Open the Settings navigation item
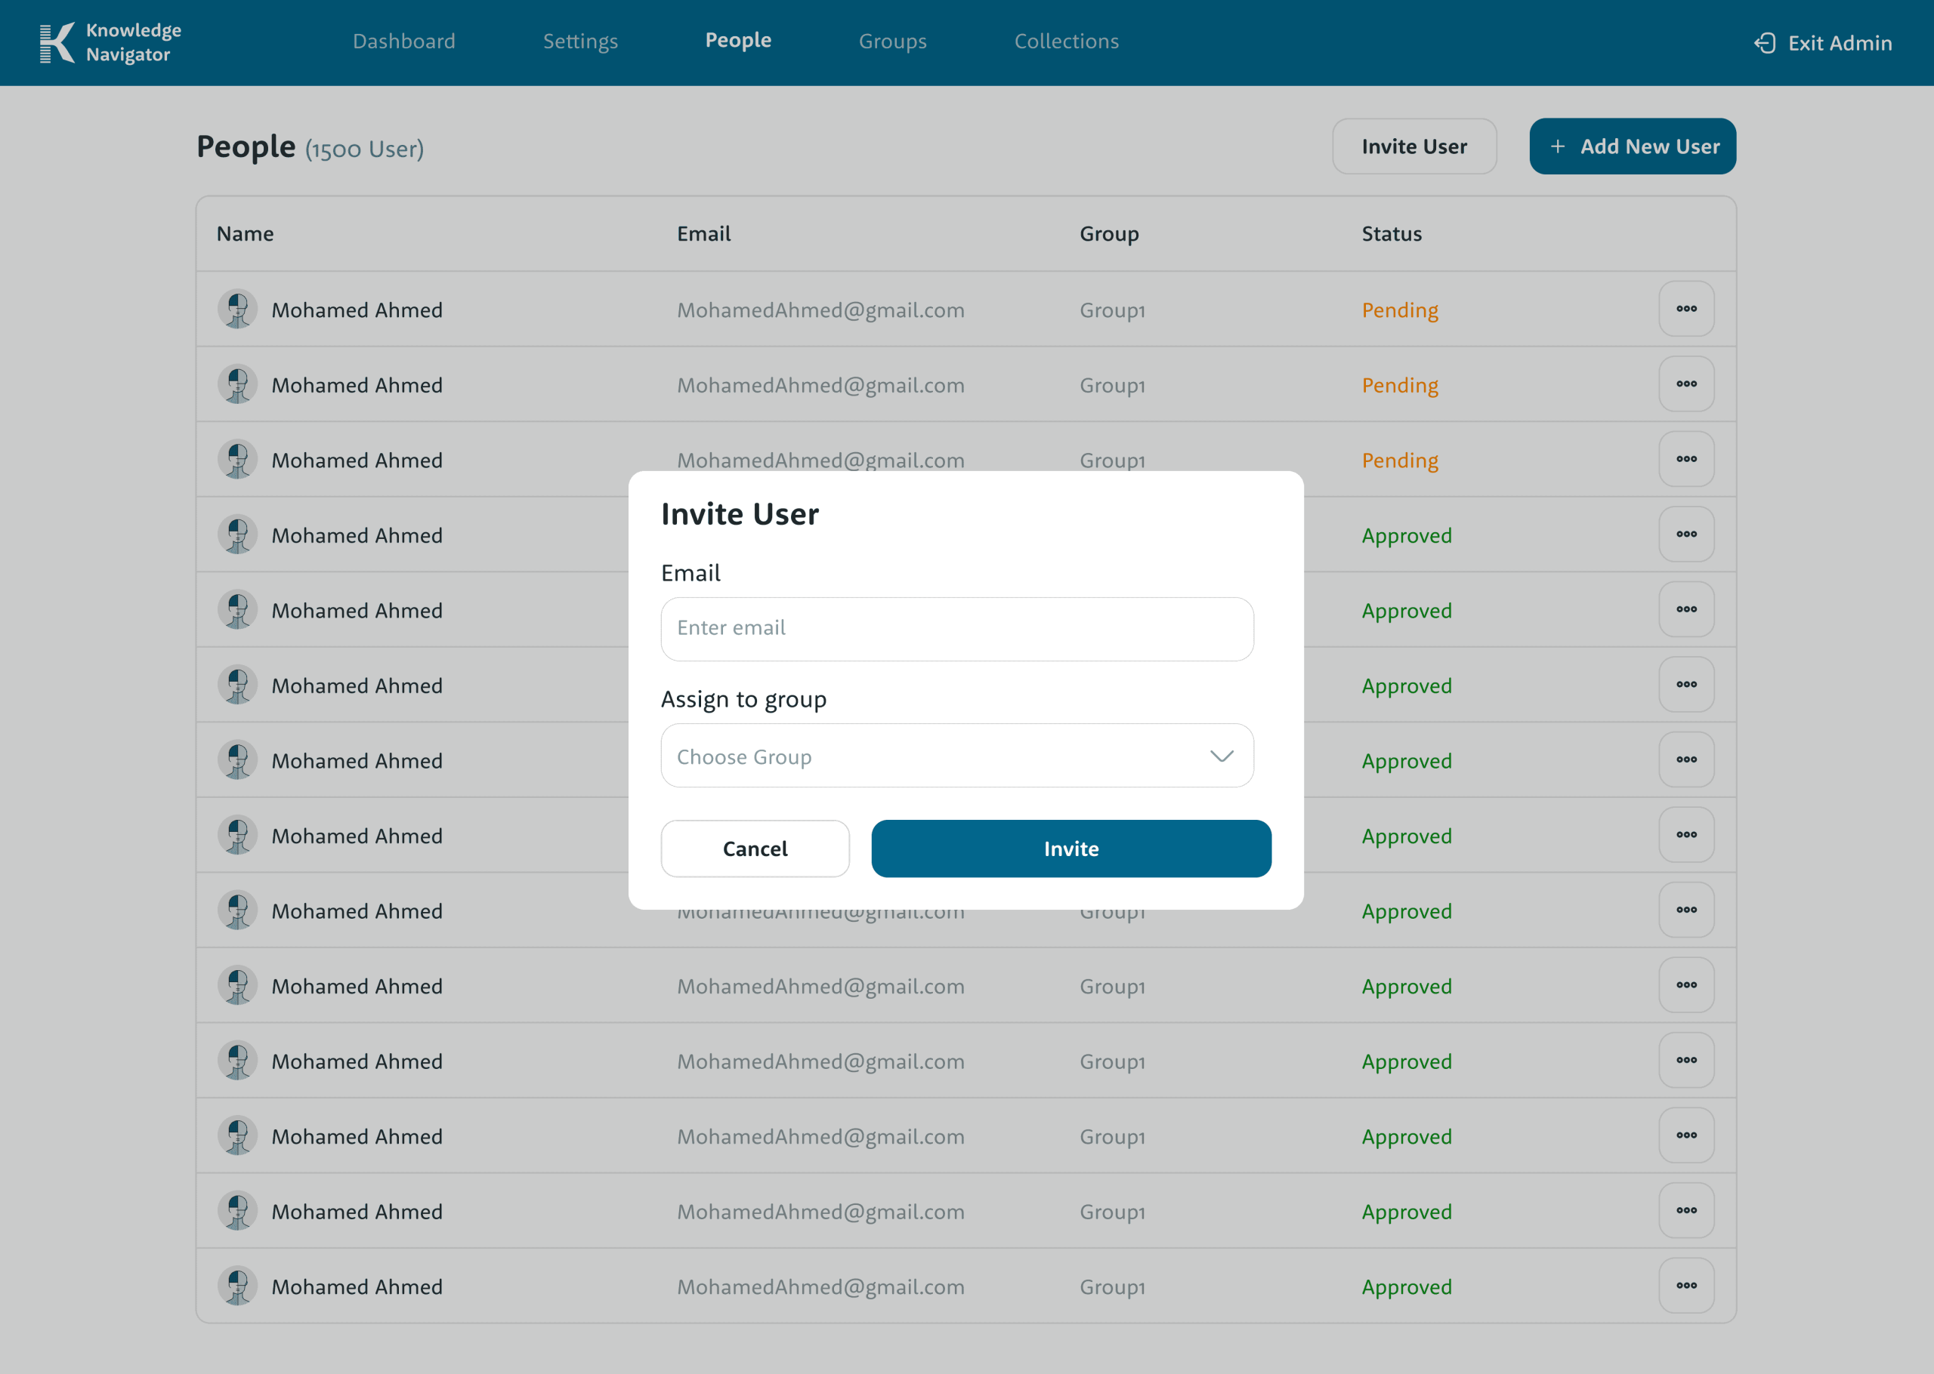1934x1374 pixels. 579,42
